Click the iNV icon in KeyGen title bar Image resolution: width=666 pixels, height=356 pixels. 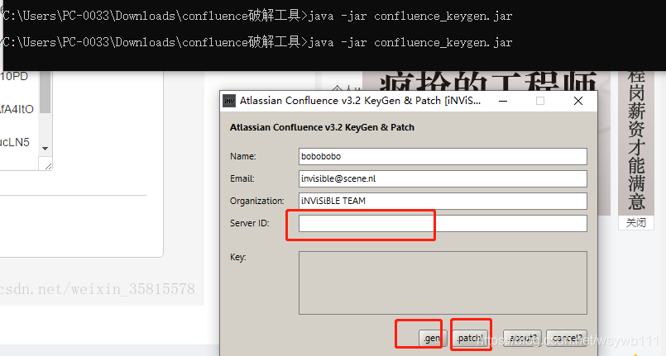[229, 101]
